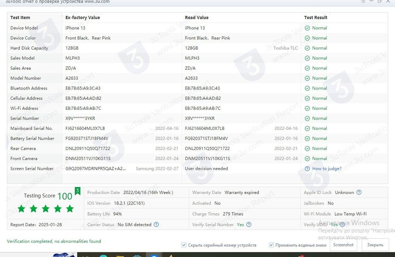This screenshot has height=257, width=395.
Task: Click the Battery Life 94% value
Action: pyautogui.click(x=117, y=214)
